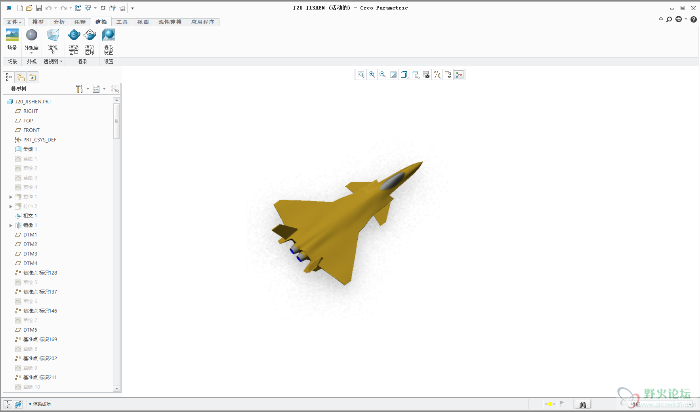Click the binoculars Find button in status bar

point(583,404)
